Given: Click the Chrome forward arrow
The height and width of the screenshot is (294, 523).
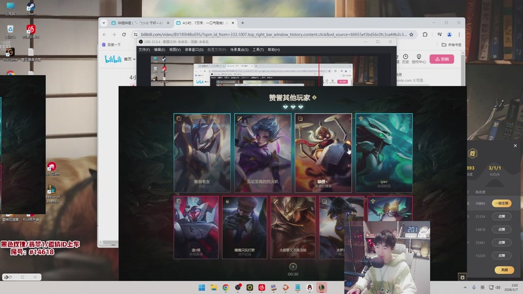Looking at the screenshot, I should pyautogui.click(x=114, y=35).
